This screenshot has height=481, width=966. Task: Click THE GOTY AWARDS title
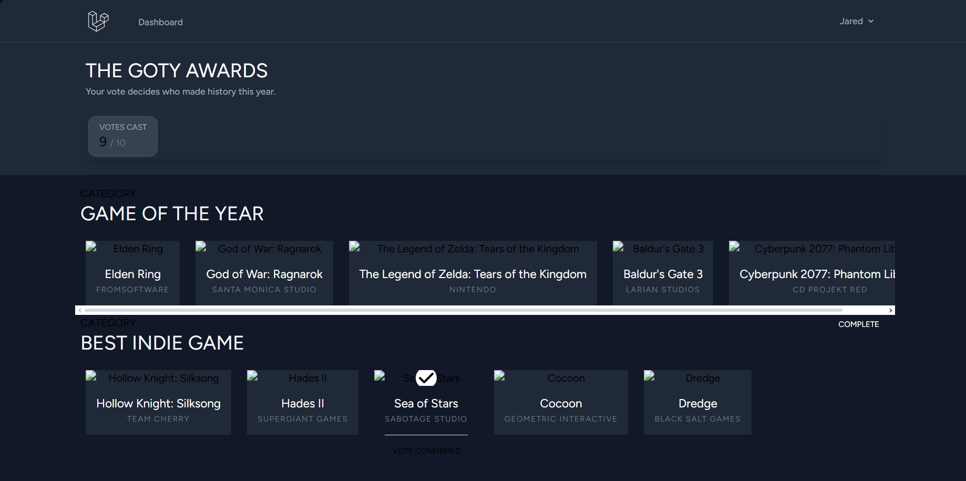point(177,70)
